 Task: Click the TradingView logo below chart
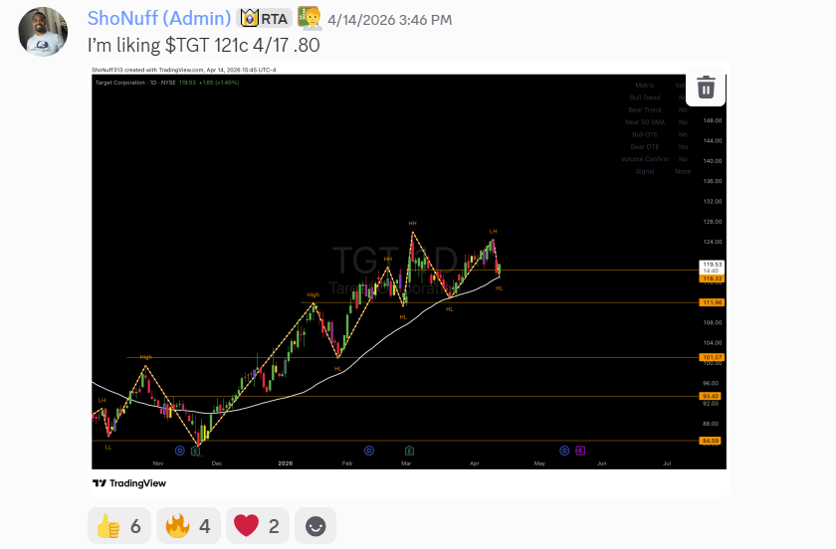click(x=129, y=483)
